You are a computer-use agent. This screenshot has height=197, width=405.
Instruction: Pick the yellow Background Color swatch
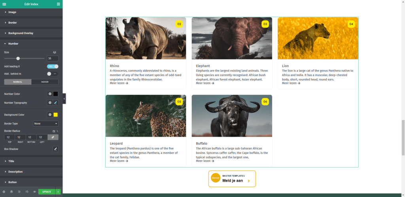(x=56, y=115)
